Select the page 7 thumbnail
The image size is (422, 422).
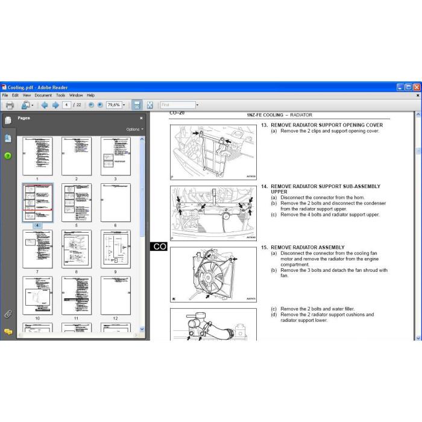(x=37, y=249)
